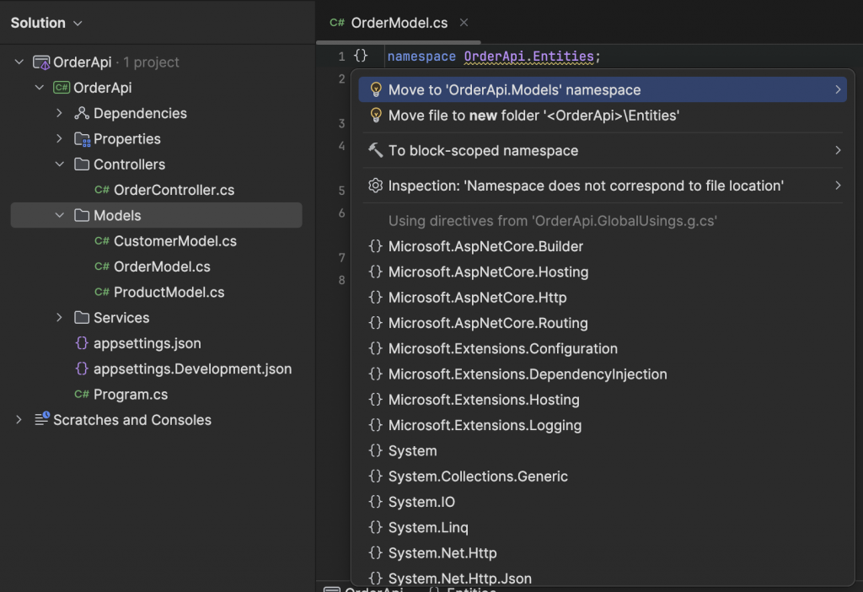Viewport: 863px width, 592px height.
Task: Choose 'To block-scoped namespace' menu entry
Action: pyautogui.click(x=483, y=151)
